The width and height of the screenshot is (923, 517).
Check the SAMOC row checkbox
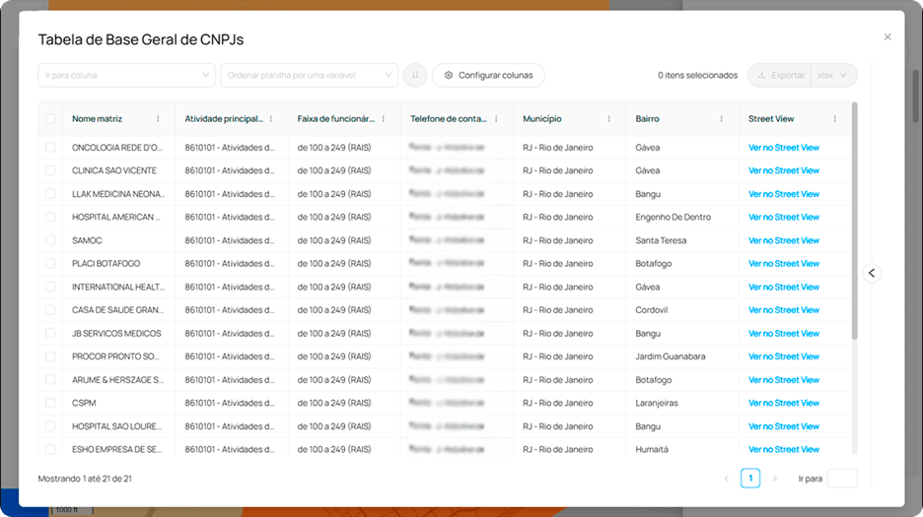point(50,240)
